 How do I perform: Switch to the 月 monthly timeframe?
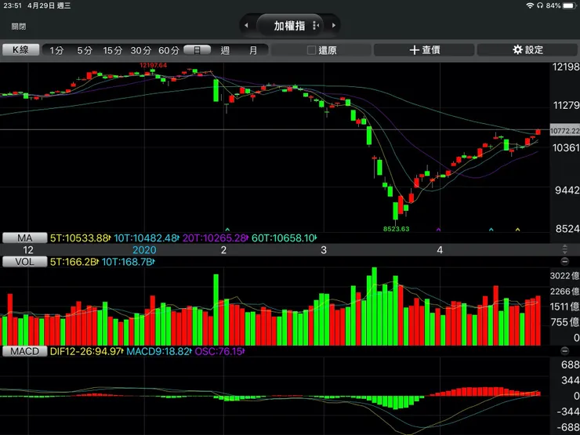(253, 50)
